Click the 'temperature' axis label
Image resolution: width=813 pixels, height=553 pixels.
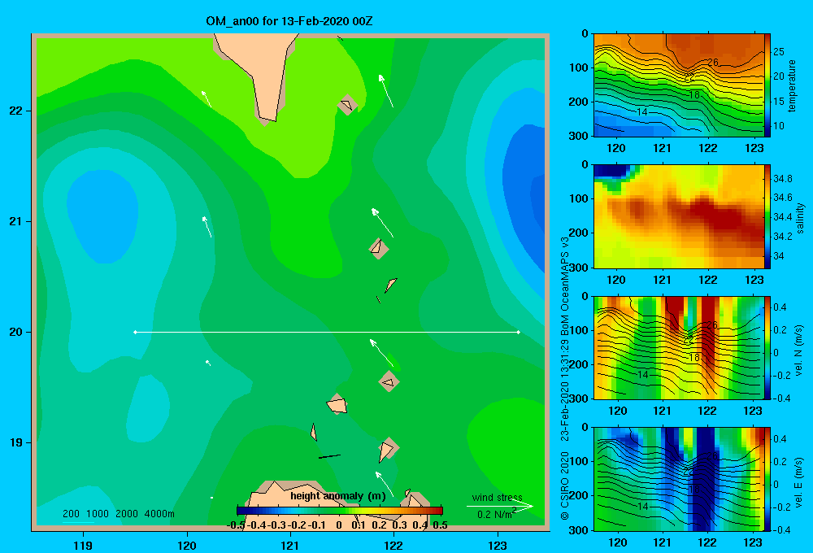pyautogui.click(x=791, y=85)
